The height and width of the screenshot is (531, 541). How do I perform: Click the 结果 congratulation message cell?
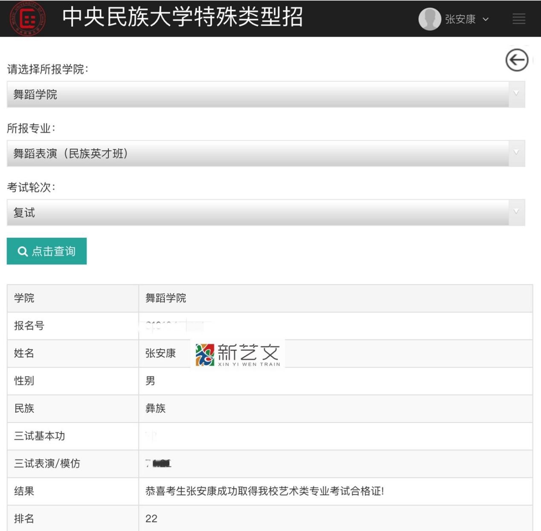265,491
